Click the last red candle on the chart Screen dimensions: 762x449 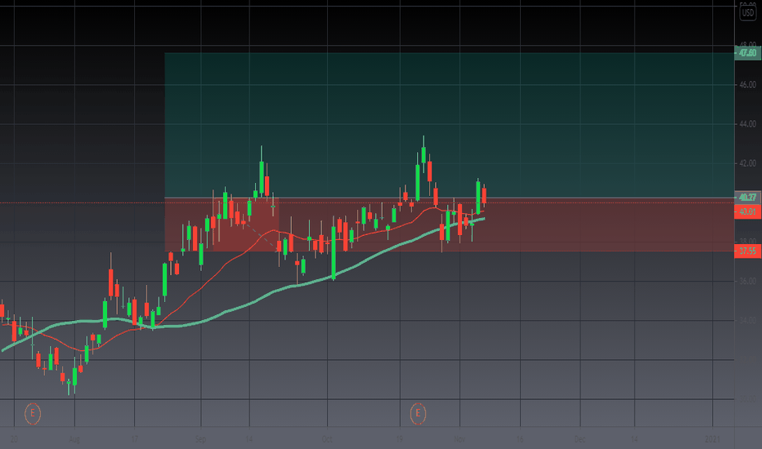point(484,196)
